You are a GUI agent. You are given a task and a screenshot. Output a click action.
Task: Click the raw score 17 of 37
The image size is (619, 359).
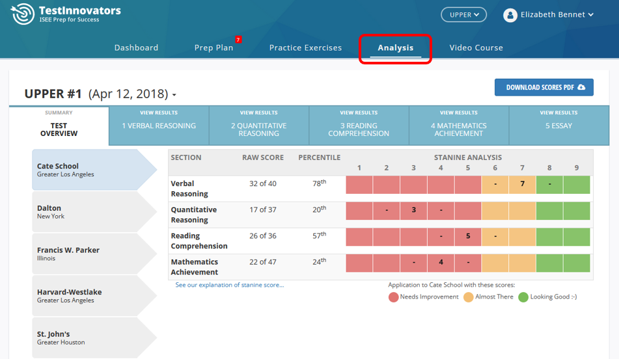click(263, 209)
